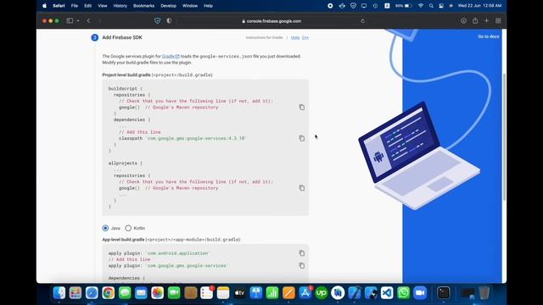Open the privacy report shield
Screen dimensions: 543x305
[x=158, y=20]
